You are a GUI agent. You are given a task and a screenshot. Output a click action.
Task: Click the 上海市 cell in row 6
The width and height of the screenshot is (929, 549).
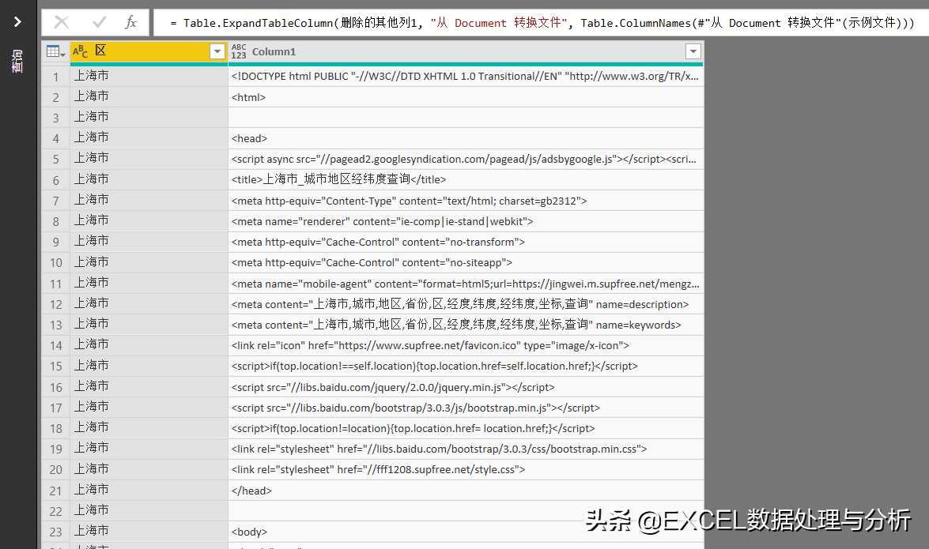(x=149, y=180)
